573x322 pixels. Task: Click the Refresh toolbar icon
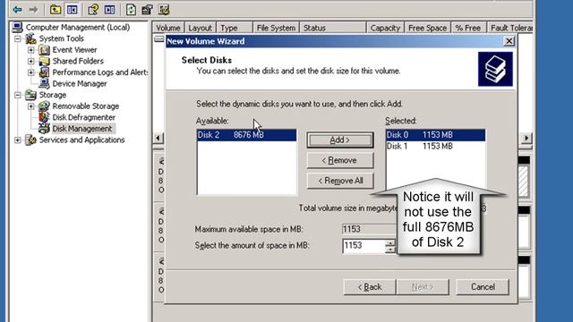131,10
